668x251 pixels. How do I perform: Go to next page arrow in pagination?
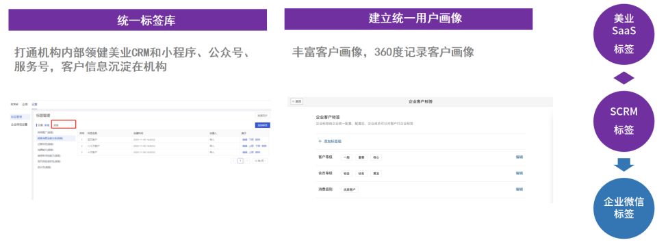247,161
